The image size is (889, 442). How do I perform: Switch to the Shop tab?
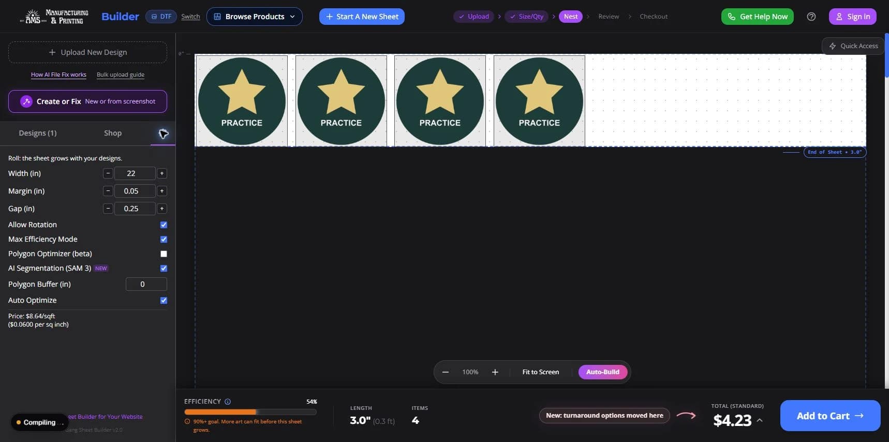113,133
